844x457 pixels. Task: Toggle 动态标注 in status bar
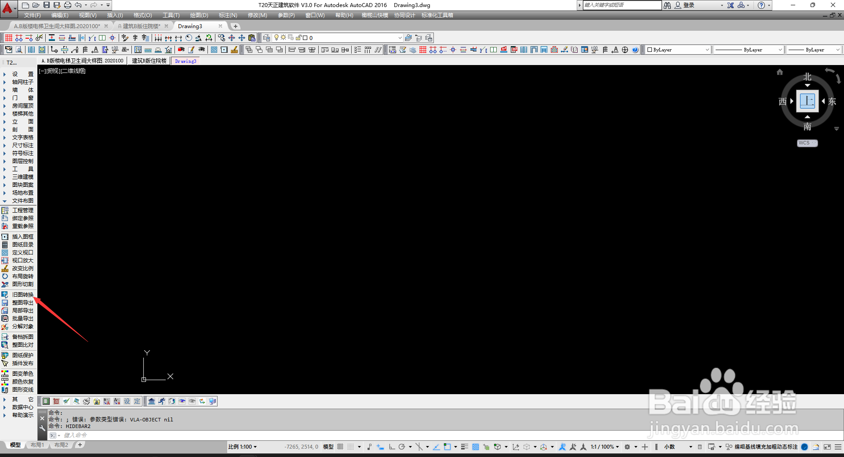coord(787,447)
